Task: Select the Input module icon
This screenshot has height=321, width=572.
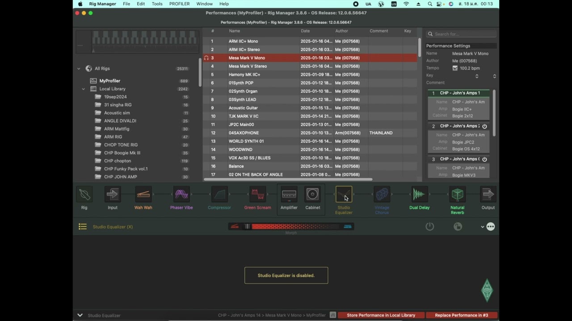Action: coord(113,194)
